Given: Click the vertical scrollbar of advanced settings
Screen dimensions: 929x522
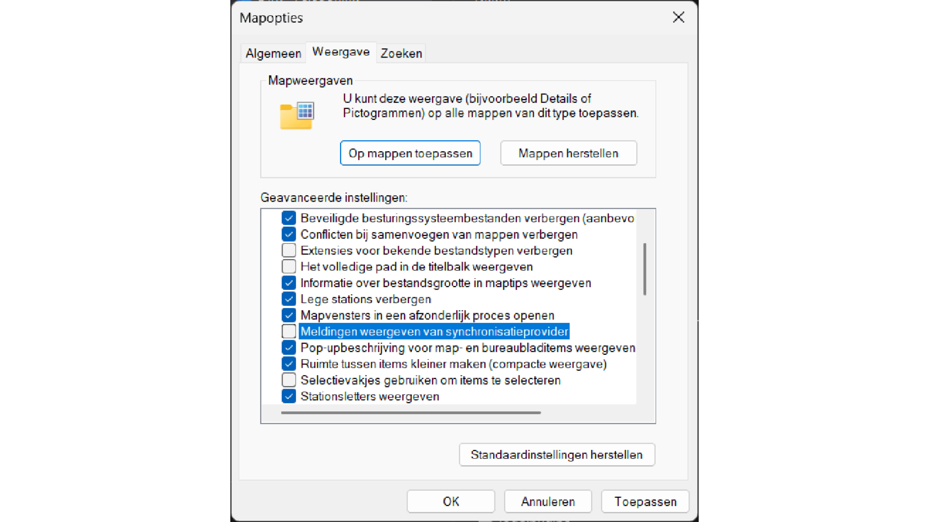Looking at the screenshot, I should coord(645,269).
